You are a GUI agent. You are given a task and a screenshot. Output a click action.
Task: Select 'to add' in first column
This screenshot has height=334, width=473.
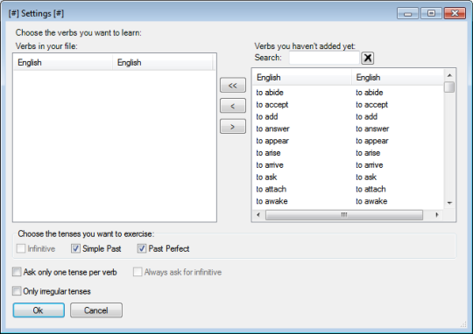267,116
